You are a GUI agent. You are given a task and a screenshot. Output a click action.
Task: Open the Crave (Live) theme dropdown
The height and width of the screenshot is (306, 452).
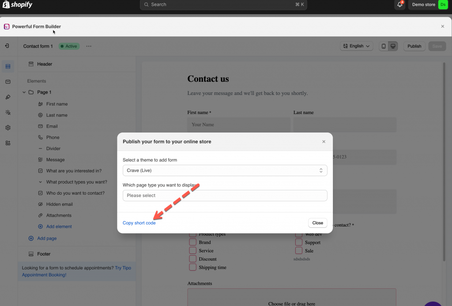click(x=225, y=170)
